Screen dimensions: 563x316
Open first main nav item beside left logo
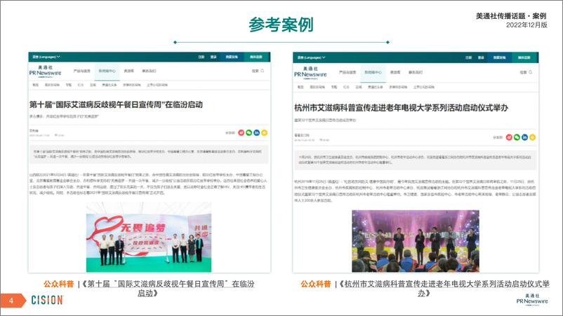pyautogui.click(x=82, y=71)
